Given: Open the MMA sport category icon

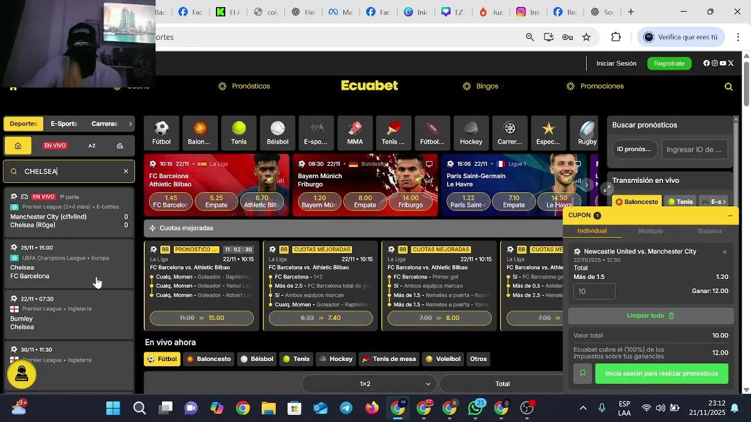Looking at the screenshot, I should point(355,132).
